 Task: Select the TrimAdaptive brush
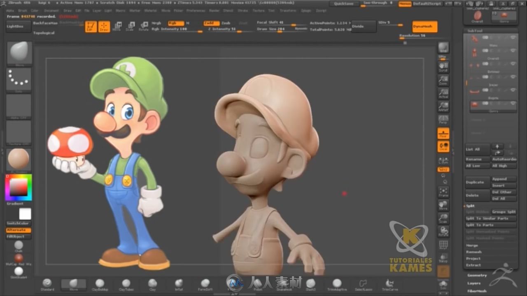[337, 284]
